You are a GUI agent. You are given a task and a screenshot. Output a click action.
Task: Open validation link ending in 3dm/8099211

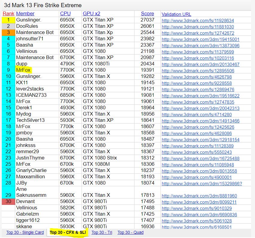click(199, 202)
